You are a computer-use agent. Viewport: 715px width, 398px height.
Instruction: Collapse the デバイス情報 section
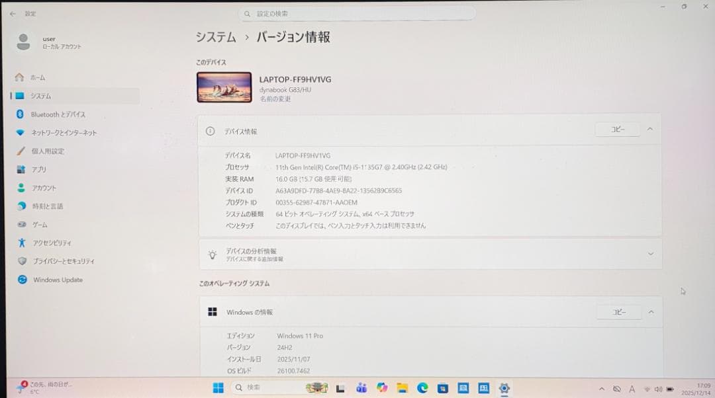[x=651, y=129]
